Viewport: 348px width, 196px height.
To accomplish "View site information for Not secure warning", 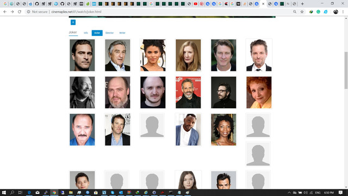I will click(37, 12).
